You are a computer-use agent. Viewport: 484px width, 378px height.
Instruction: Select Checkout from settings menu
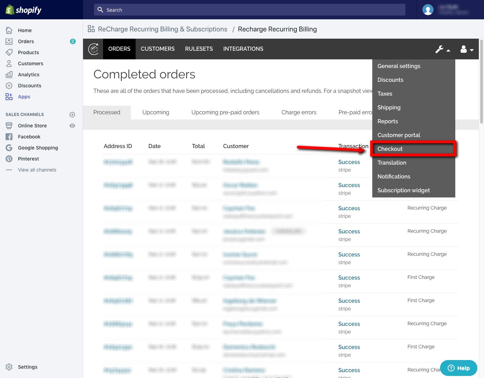point(390,149)
